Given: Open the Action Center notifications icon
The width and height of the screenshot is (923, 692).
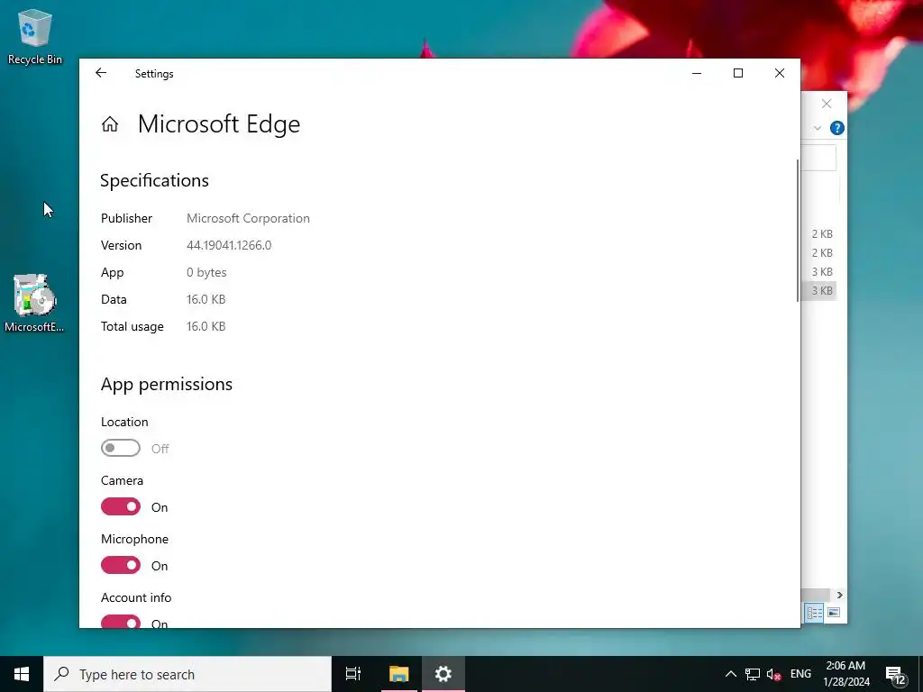Looking at the screenshot, I should tap(895, 675).
